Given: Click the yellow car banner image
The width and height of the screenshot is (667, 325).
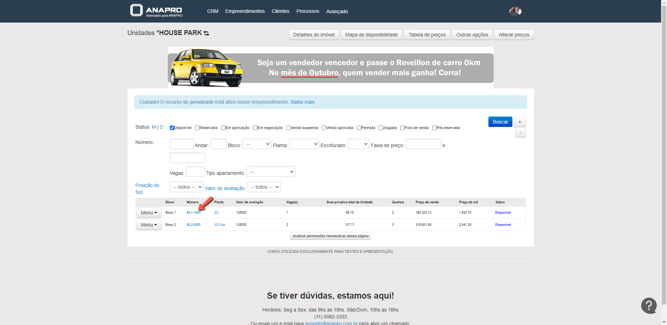Looking at the screenshot, I should tap(206, 68).
